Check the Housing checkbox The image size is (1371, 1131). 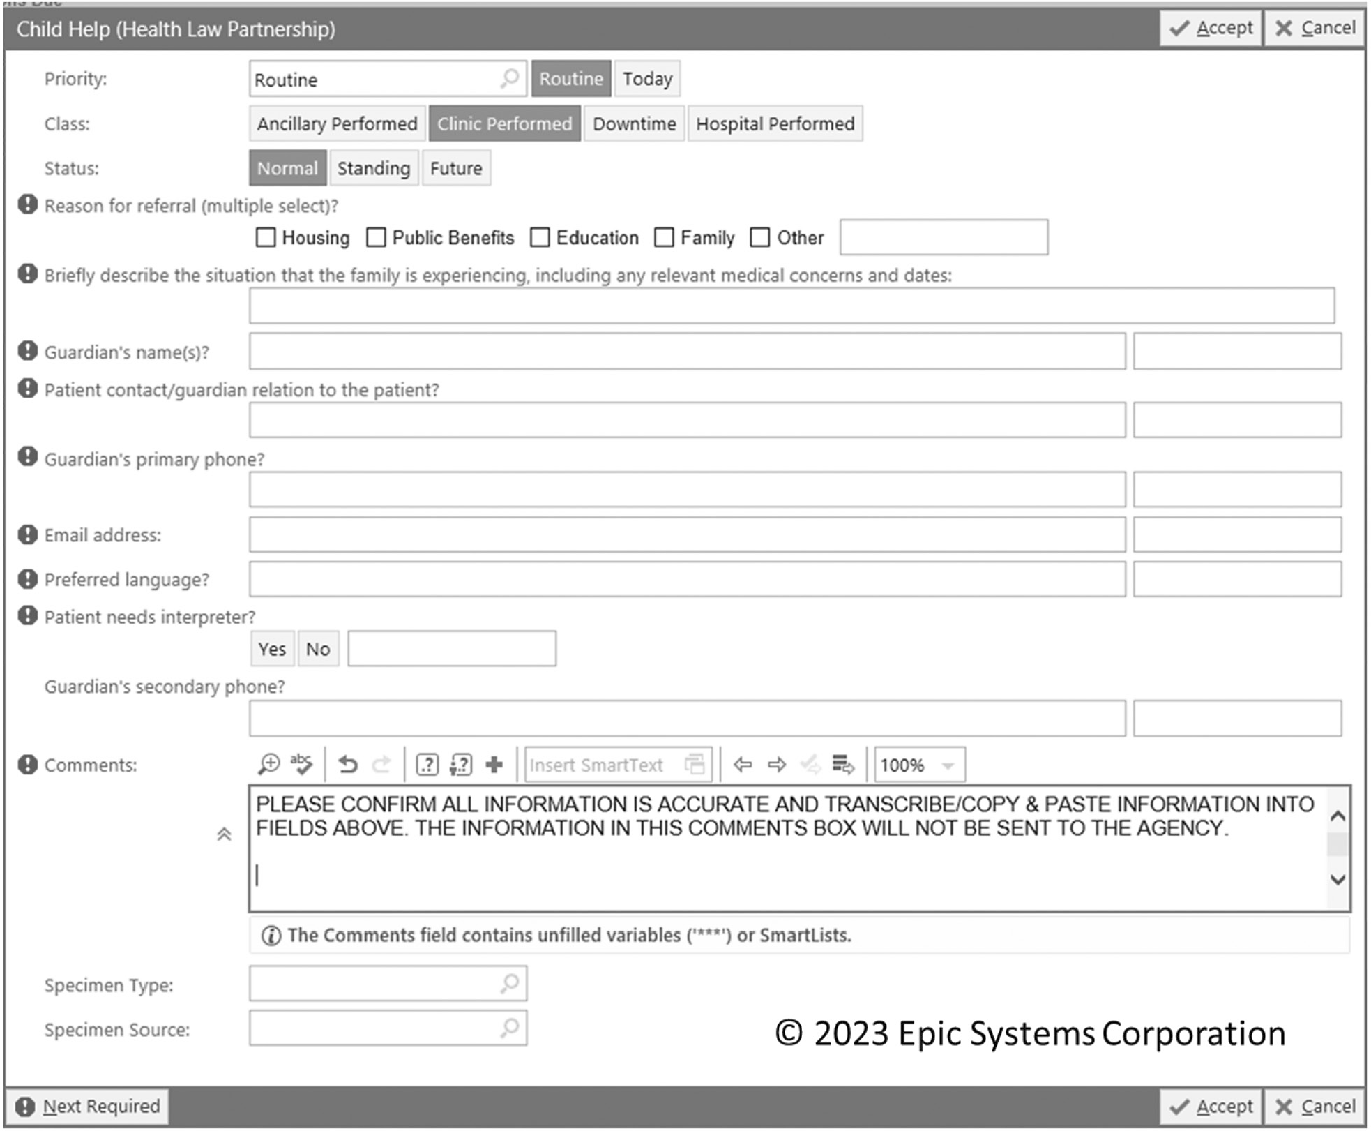(266, 238)
